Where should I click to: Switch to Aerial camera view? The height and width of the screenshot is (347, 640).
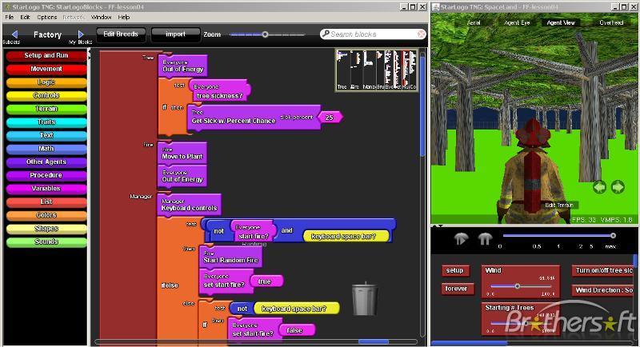click(x=474, y=23)
